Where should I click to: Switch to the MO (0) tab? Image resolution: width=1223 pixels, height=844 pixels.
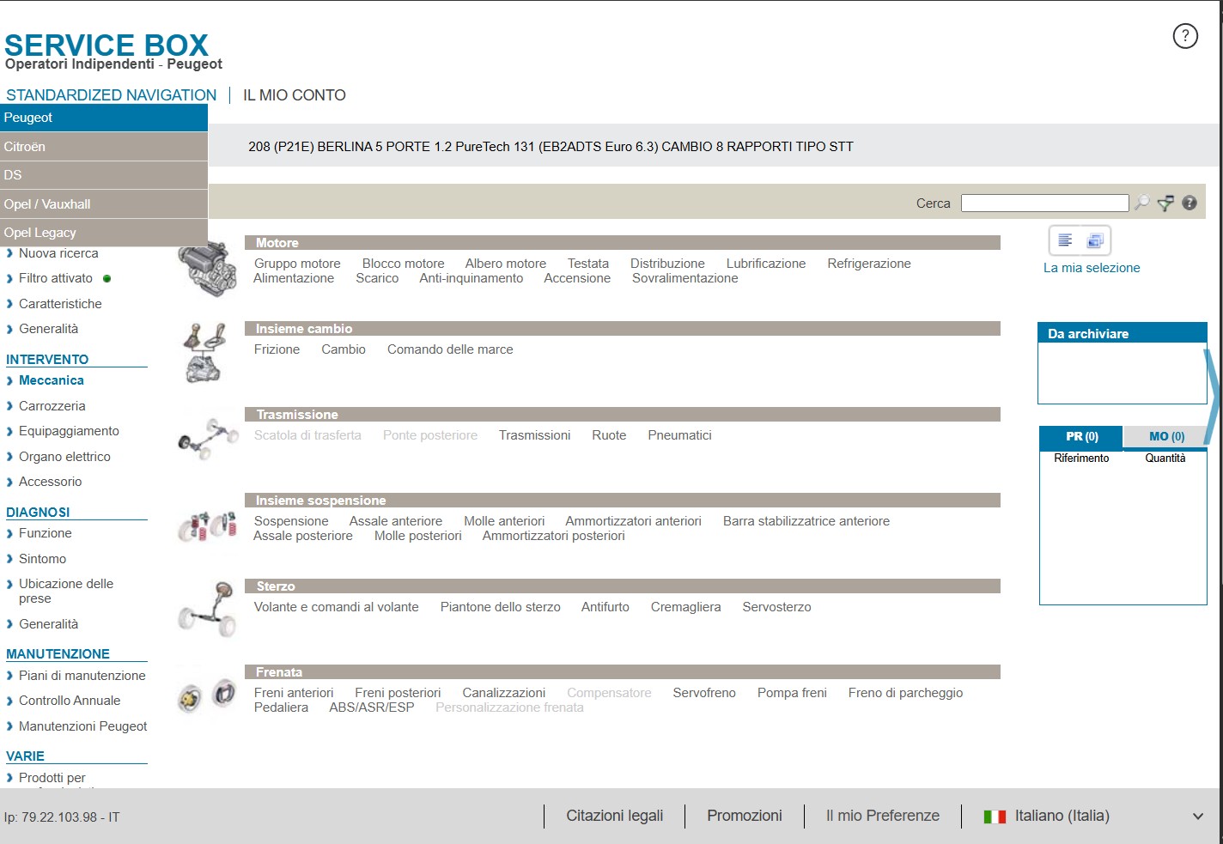[x=1165, y=437]
